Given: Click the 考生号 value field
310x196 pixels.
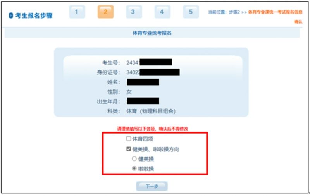Looking at the screenshot, I should click(x=149, y=62).
